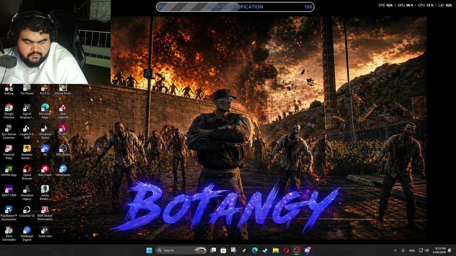The width and height of the screenshot is (456, 256).
Task: Open the notification bell in tray
Action: (450, 250)
